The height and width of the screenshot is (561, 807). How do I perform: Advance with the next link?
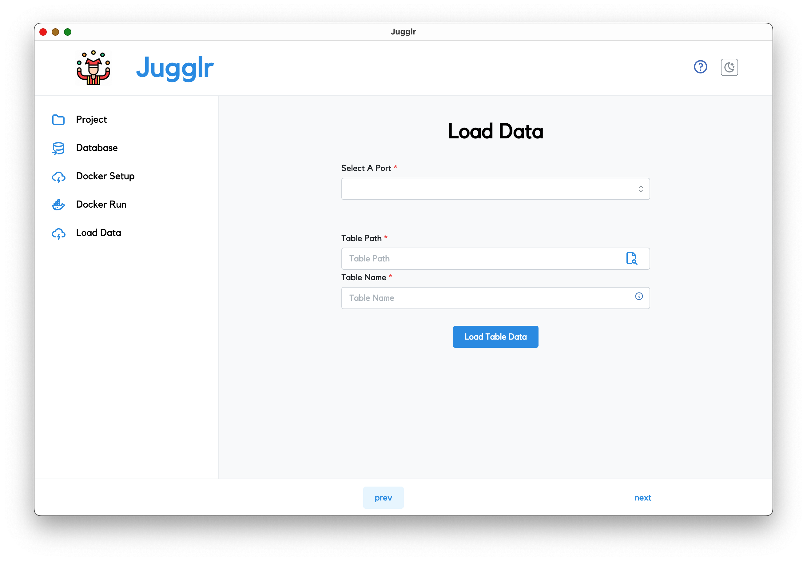point(642,497)
